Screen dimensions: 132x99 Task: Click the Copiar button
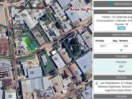coord(121,28)
